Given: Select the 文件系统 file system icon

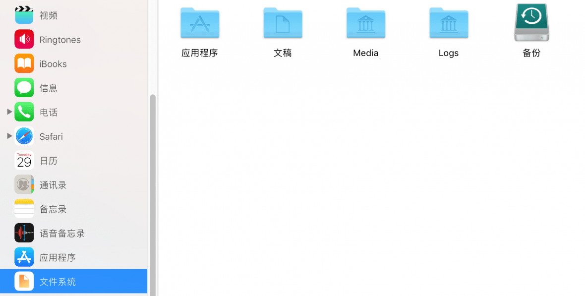Looking at the screenshot, I should (24, 282).
